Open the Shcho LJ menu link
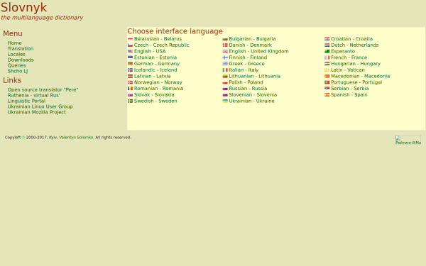Image resolution: width=426 pixels, height=266 pixels. click(18, 71)
